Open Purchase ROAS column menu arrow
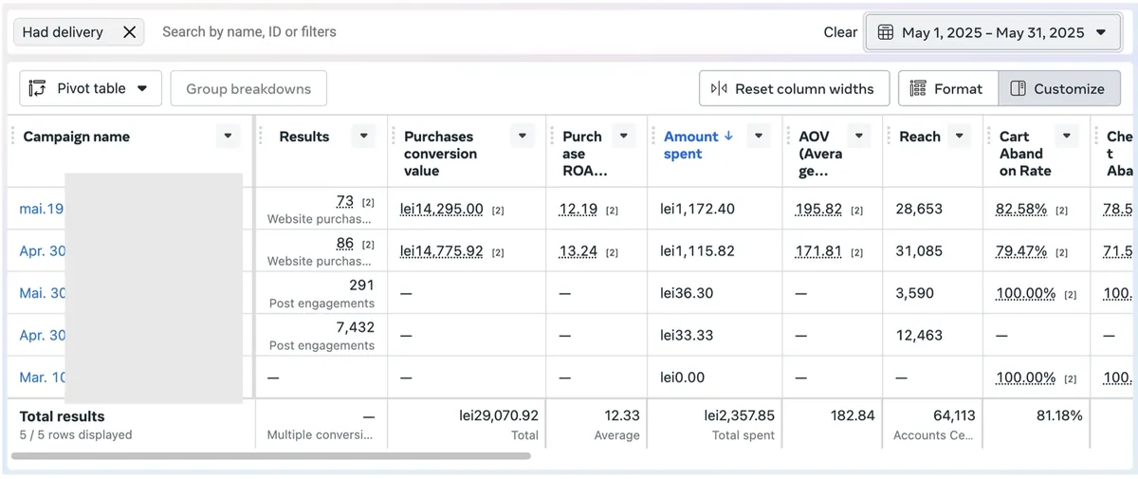This screenshot has height=479, width=1138. pos(623,137)
